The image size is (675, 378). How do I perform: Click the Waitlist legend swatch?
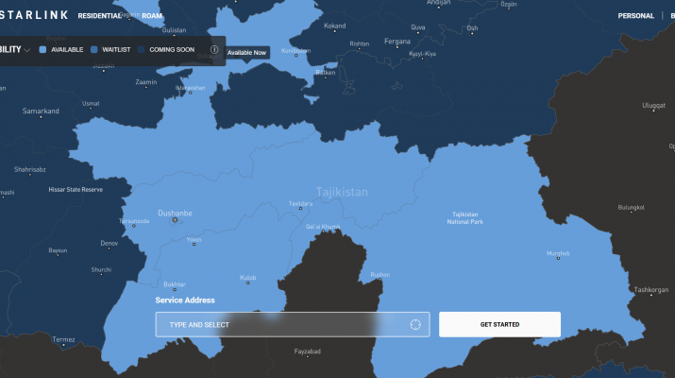94,49
